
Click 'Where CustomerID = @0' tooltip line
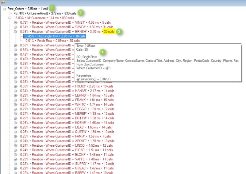point(93,68)
